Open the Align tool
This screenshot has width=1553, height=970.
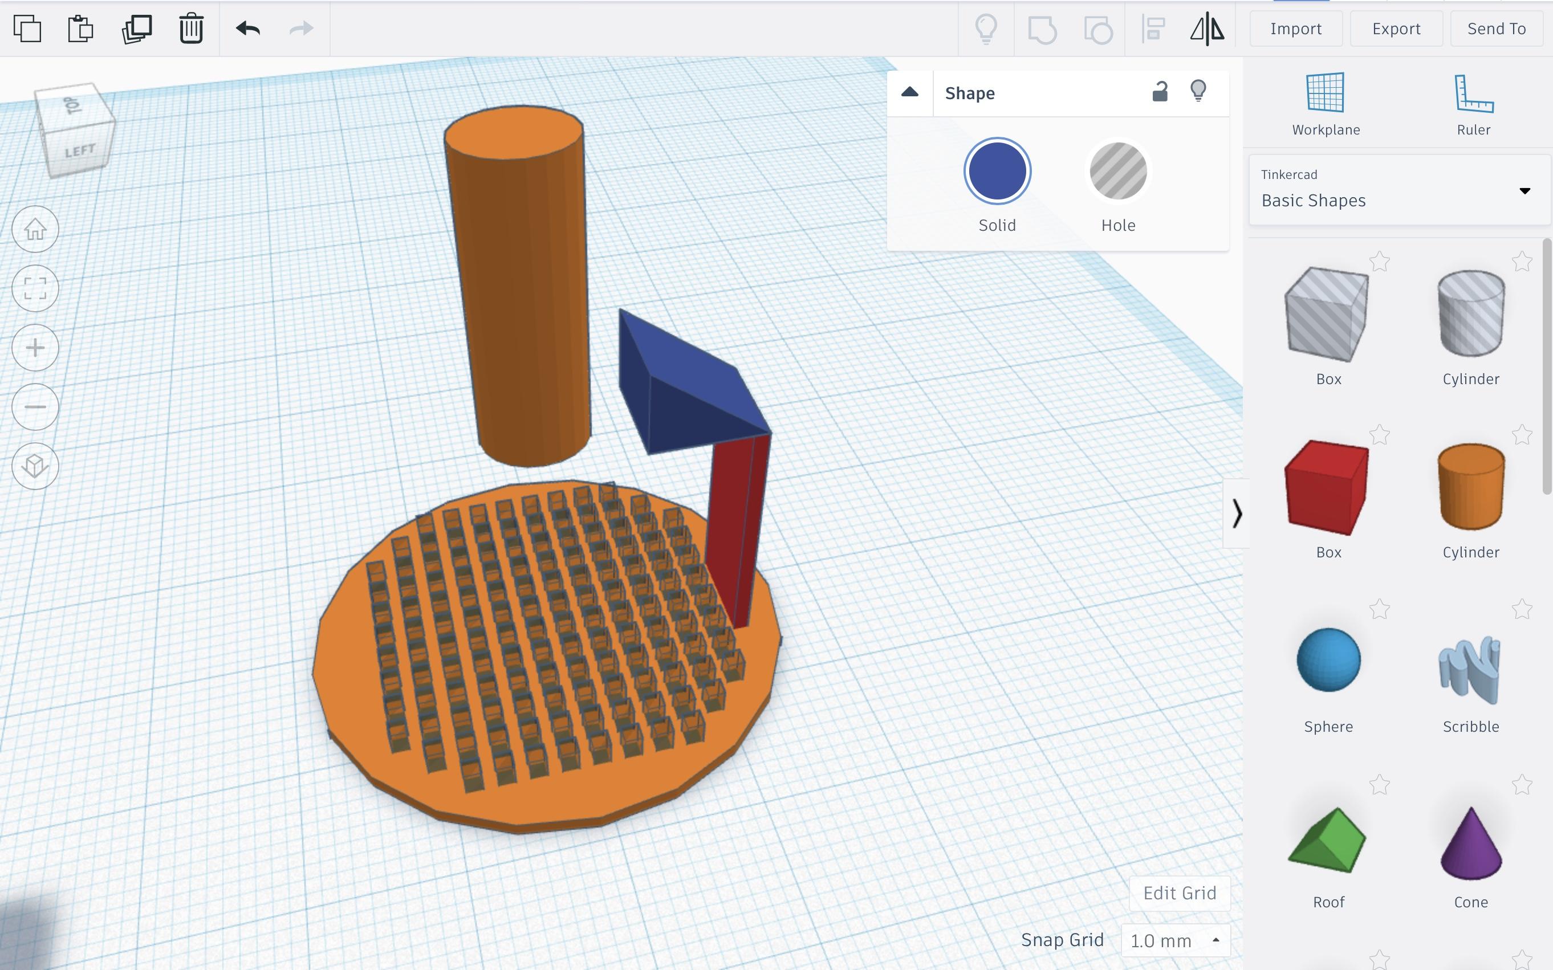click(1153, 30)
